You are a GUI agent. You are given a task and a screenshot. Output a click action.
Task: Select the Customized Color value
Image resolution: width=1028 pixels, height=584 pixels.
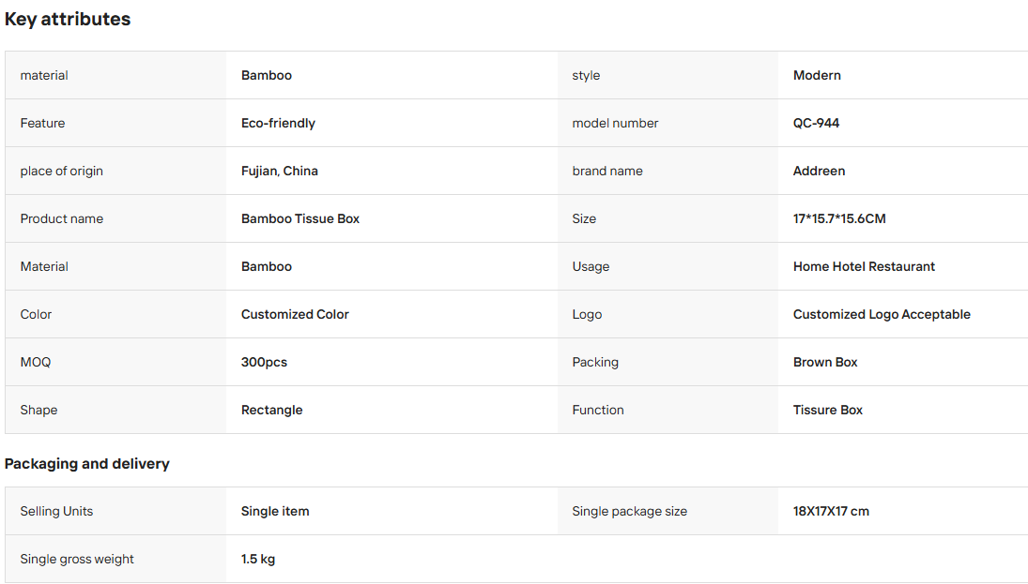(x=295, y=314)
